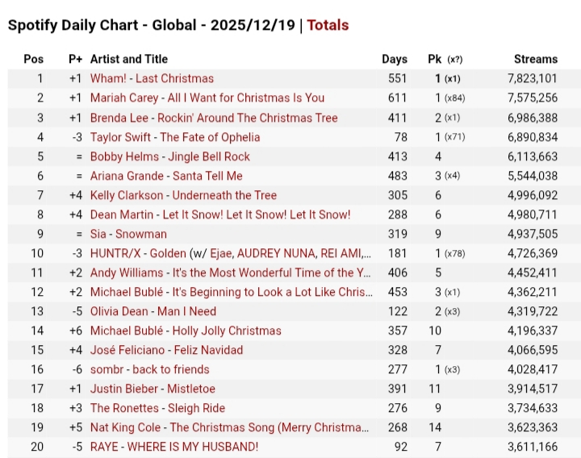581x458 pixels.
Task: Open Wham! - Last Christmas song link
Action: 152,78
